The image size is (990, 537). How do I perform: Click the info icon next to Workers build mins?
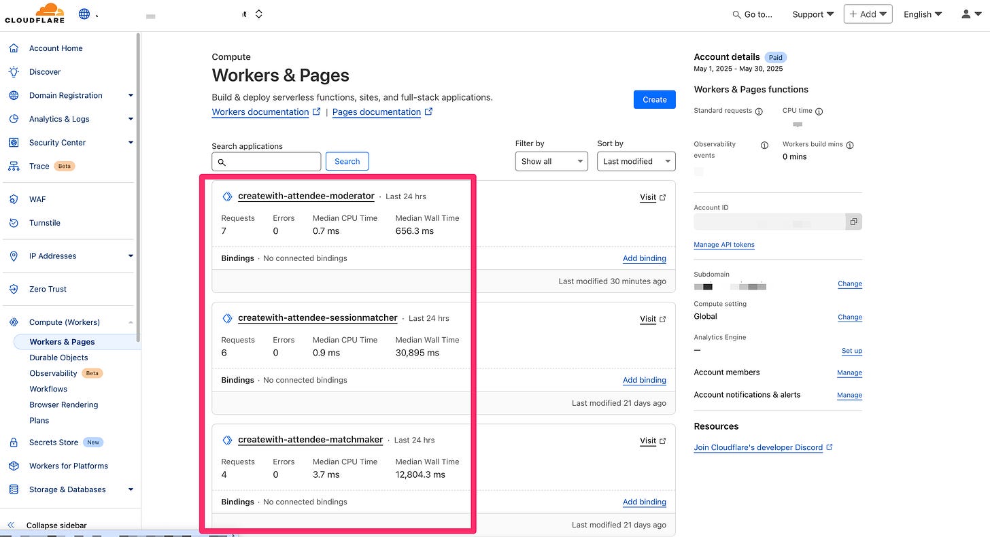coord(850,145)
